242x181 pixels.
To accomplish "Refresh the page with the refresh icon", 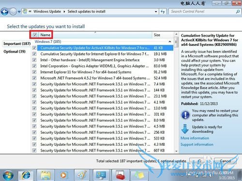I will 163,12.
